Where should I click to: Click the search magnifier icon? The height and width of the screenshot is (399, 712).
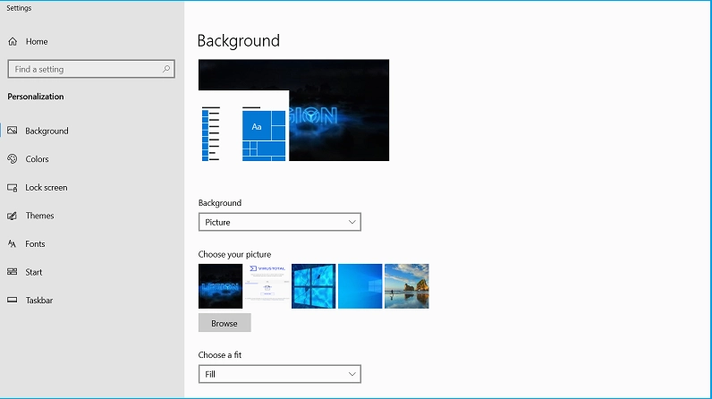pyautogui.click(x=166, y=69)
